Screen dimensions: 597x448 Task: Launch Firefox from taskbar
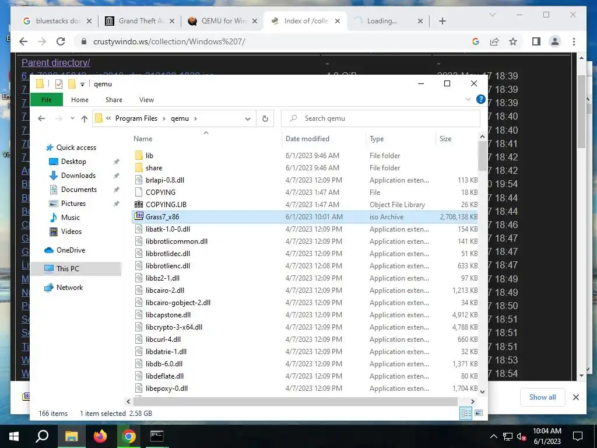(x=100, y=436)
